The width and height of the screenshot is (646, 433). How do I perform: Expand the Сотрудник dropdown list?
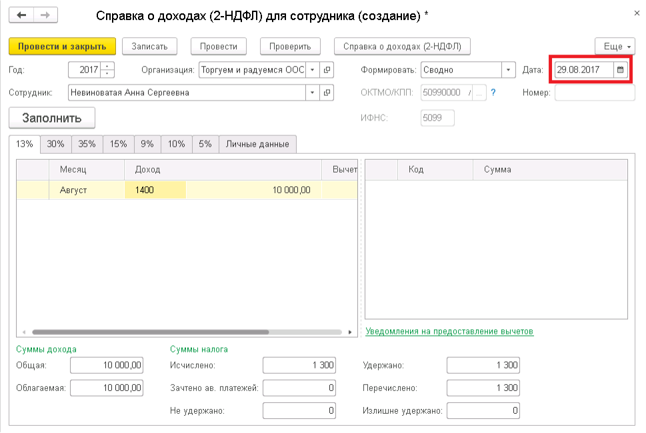(312, 93)
